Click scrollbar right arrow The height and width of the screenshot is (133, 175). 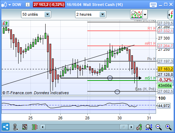point(131,127)
